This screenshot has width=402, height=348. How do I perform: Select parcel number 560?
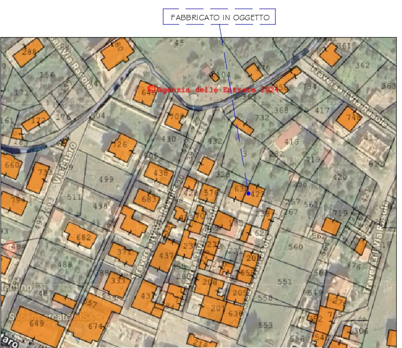(x=295, y=247)
